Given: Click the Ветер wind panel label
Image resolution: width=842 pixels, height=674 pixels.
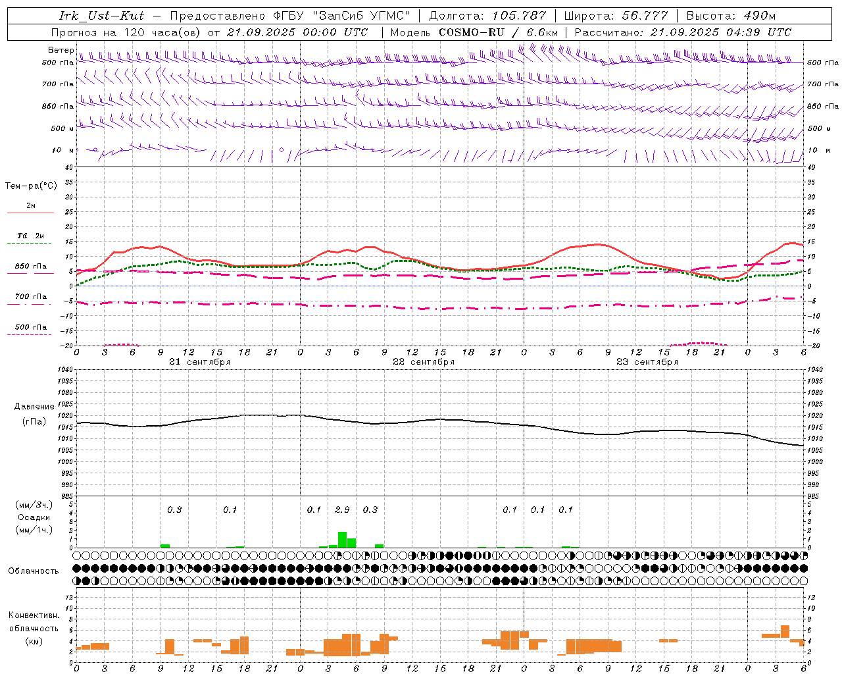Looking at the screenshot, I should tap(61, 50).
